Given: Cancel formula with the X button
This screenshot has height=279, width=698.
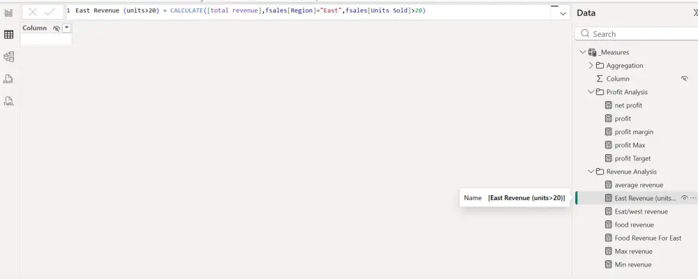Looking at the screenshot, I should (33, 12).
